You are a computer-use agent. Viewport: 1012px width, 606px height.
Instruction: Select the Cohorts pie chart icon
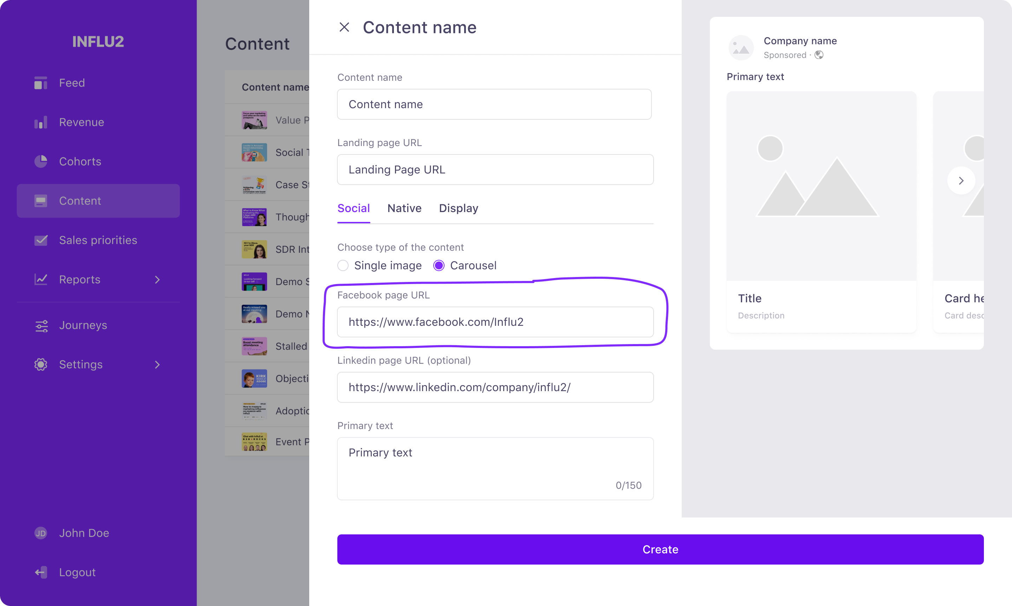(x=40, y=161)
